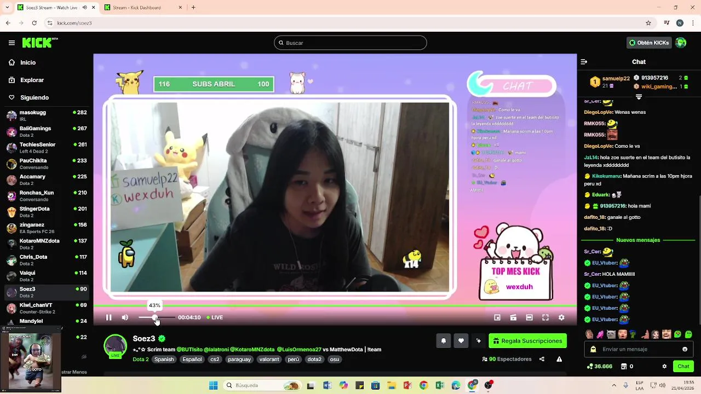Report the stream with warning icon
The image size is (701, 394).
point(559,359)
